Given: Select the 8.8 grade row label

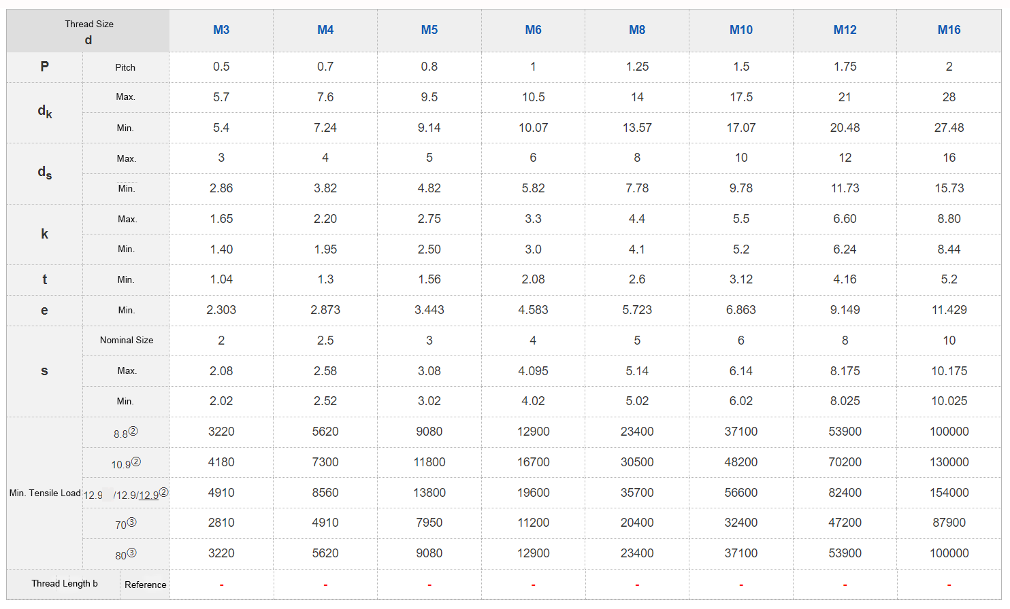Looking at the screenshot, I should point(126,433).
